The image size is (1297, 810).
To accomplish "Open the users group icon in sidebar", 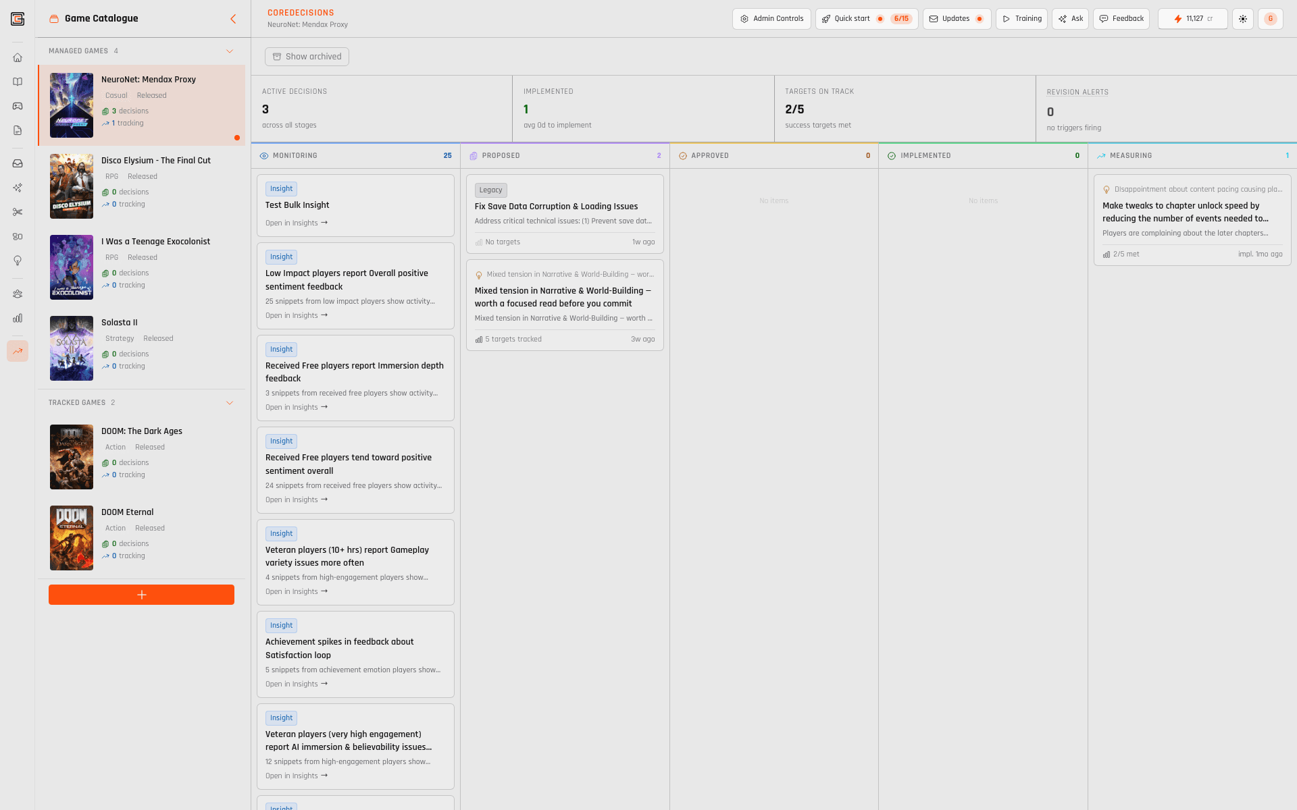I will [18, 294].
